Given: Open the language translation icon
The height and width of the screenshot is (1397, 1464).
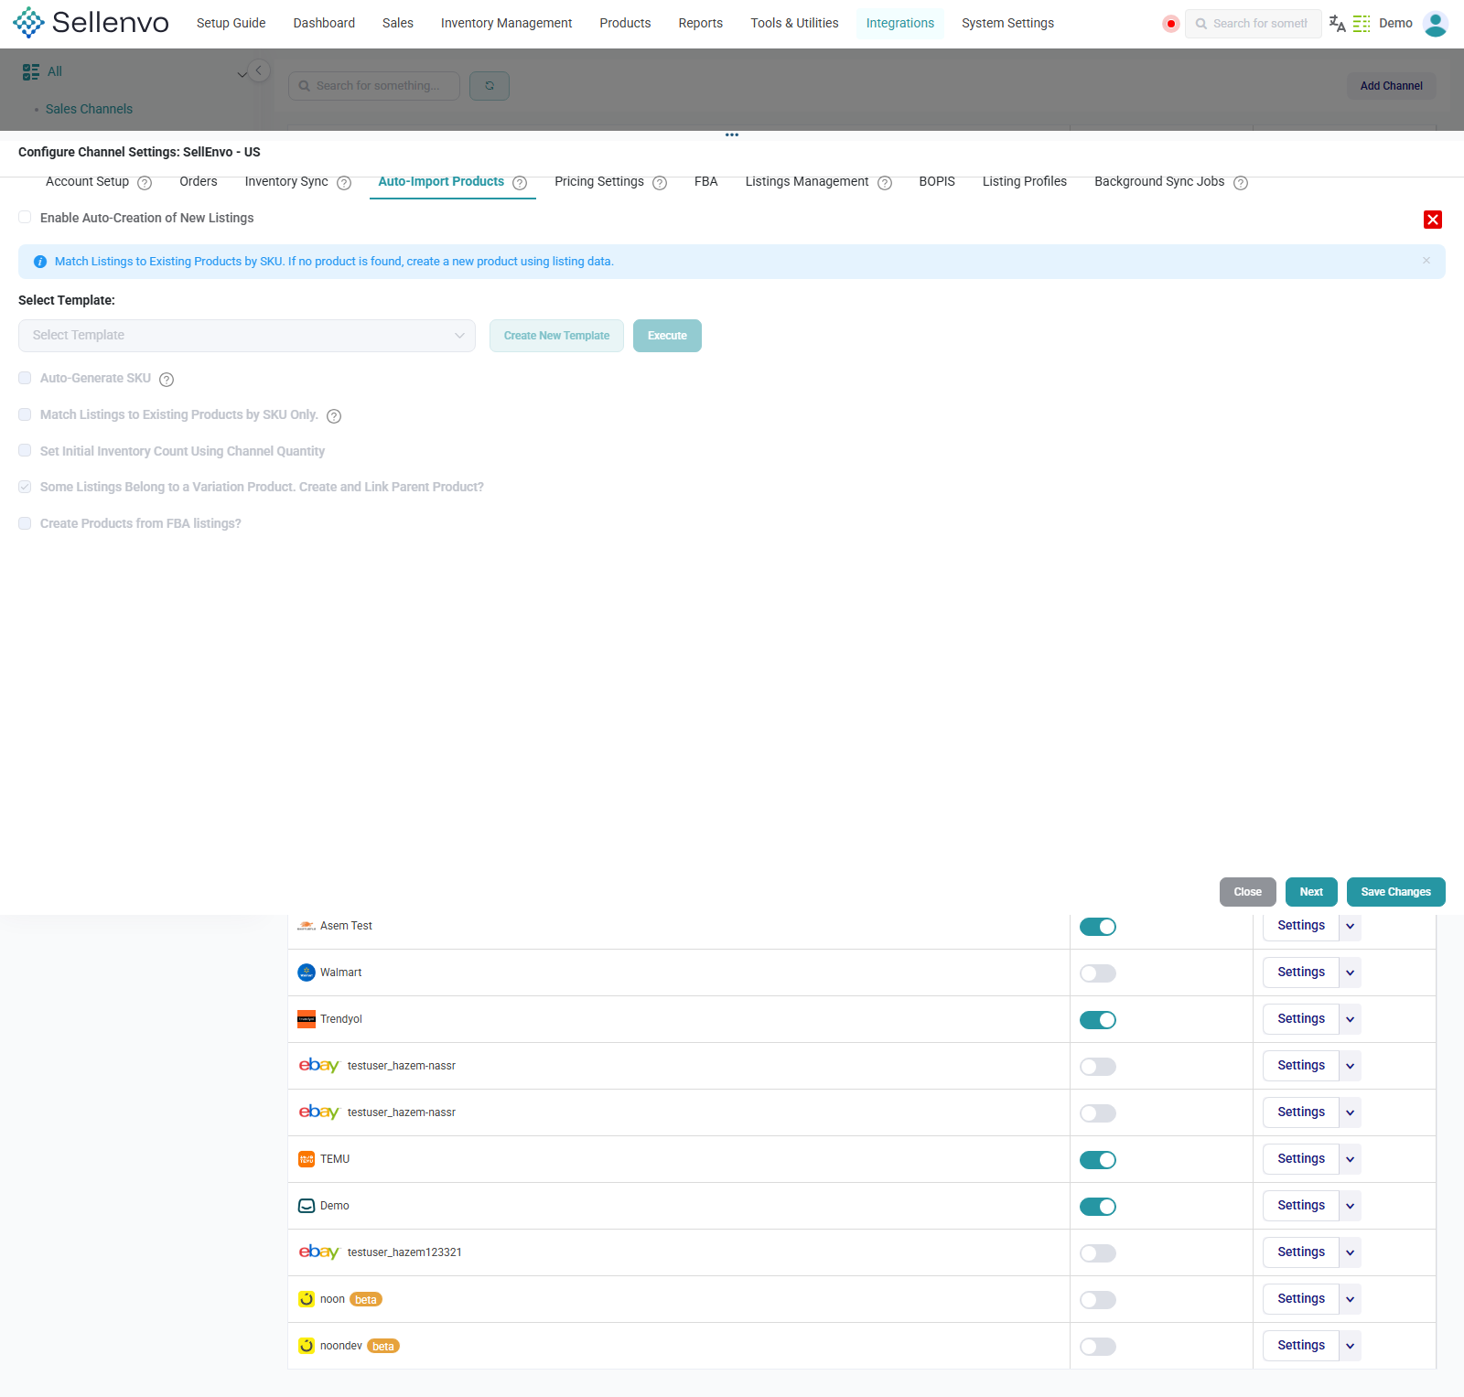Looking at the screenshot, I should (1337, 24).
